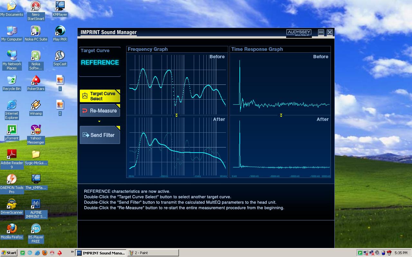412x257 pixels.
Task: Expand the quick launch overflow chevron
Action: click(72, 253)
